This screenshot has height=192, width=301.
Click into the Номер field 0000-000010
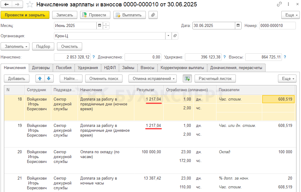(x=277, y=25)
